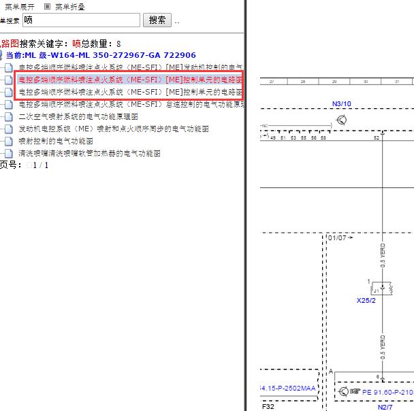Click the pointing hand icon before PE 91.60

[355, 391]
